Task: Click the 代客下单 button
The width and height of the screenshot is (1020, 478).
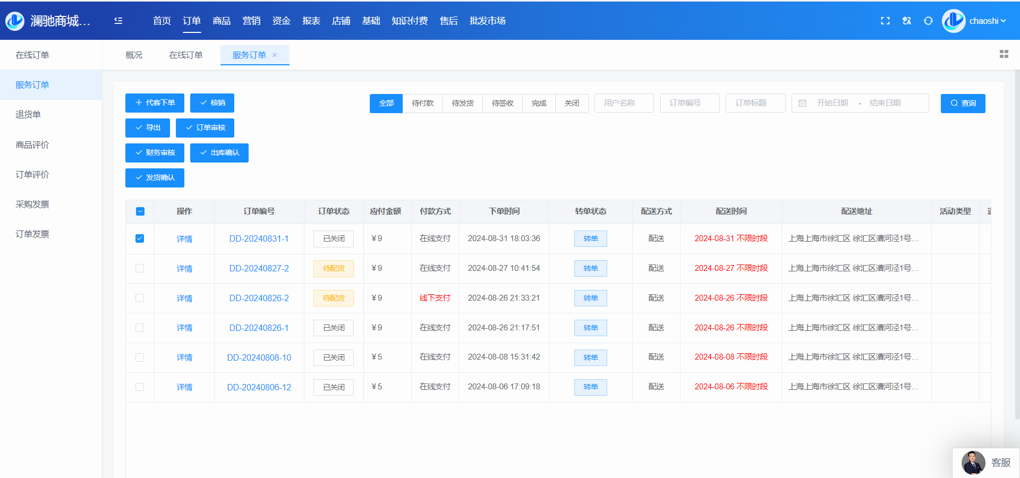Action: point(155,103)
